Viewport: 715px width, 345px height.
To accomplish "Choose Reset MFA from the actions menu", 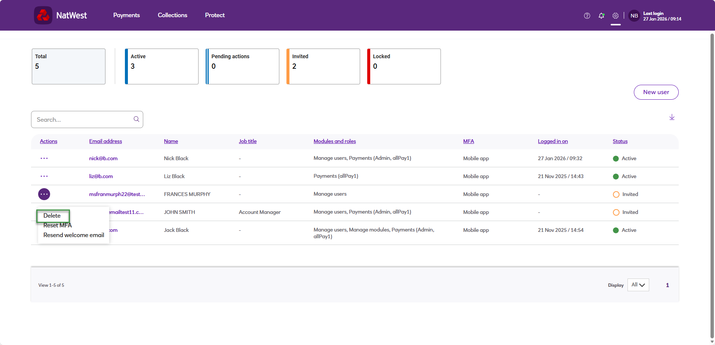I will tap(58, 226).
